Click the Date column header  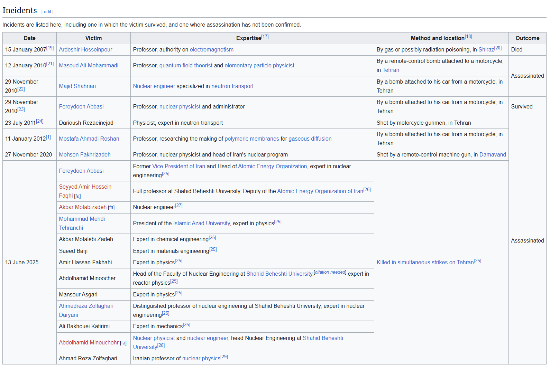(29, 38)
